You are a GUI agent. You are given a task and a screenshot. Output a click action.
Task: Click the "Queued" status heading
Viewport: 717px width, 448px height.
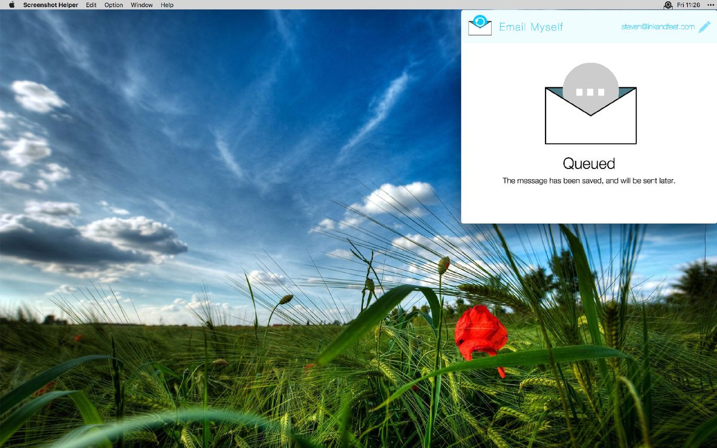coord(589,163)
